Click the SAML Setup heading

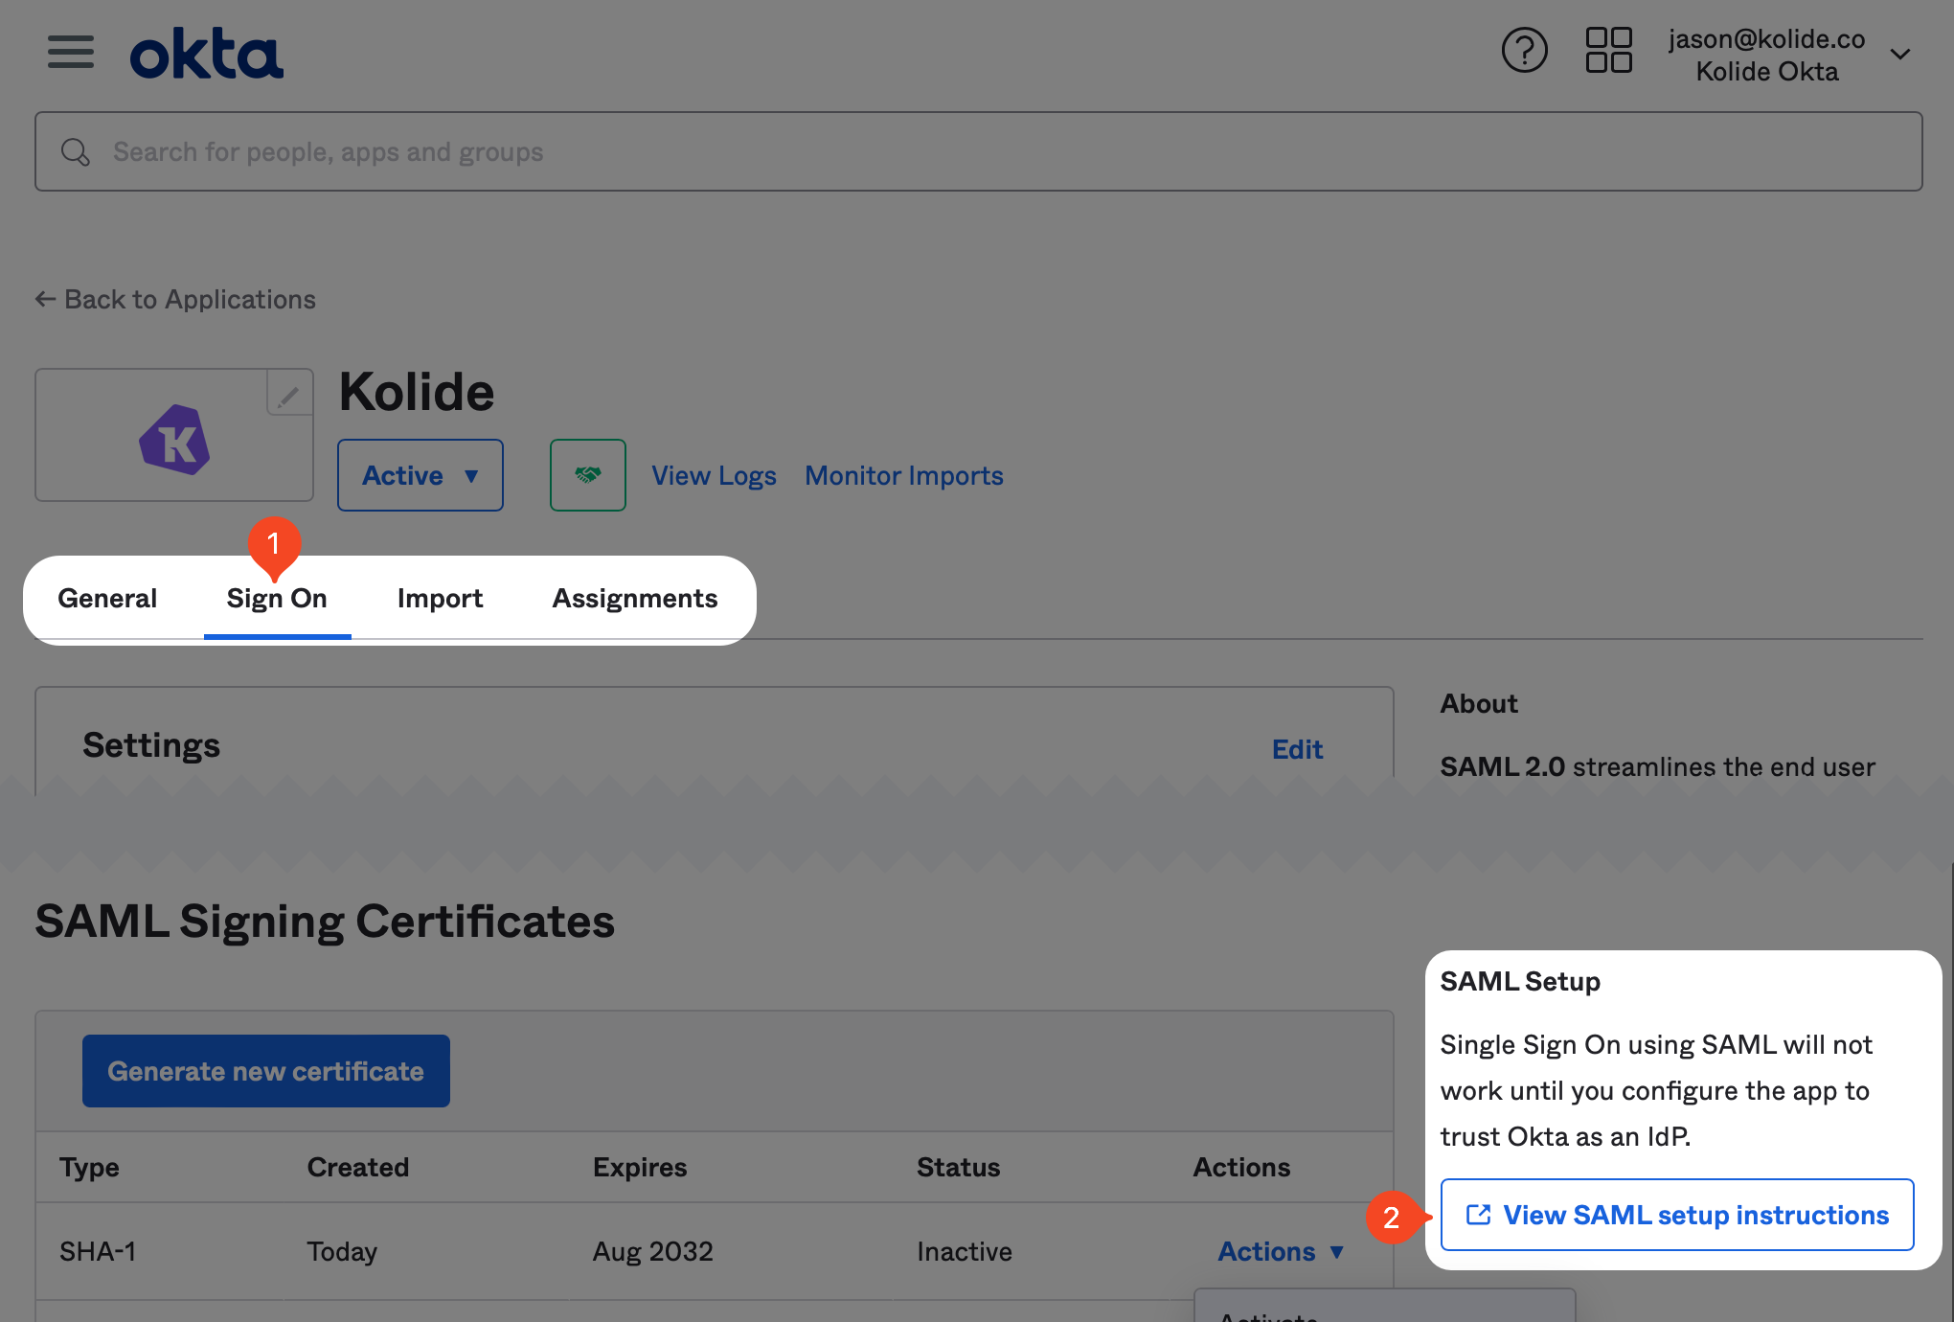[1520, 981]
